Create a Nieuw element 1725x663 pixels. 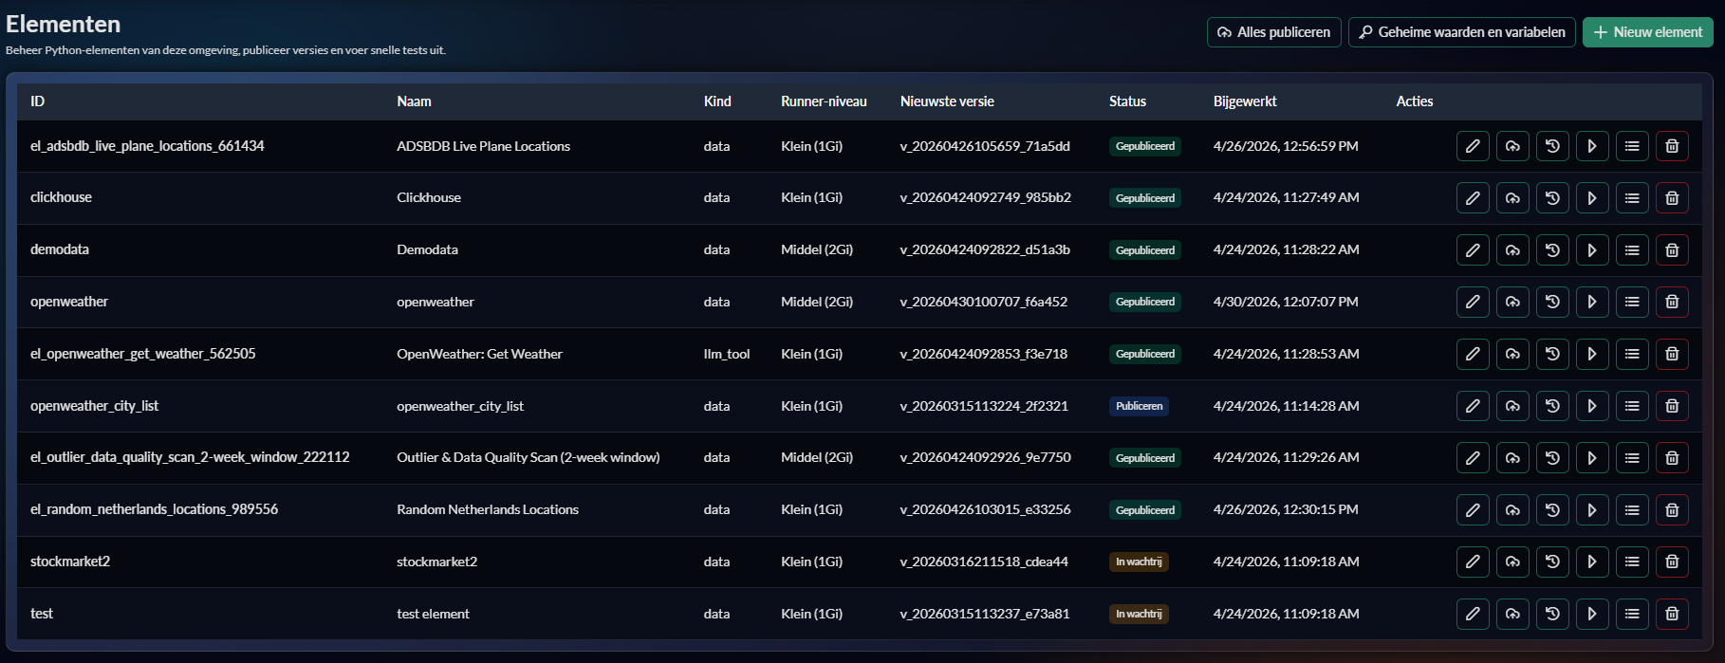click(x=1648, y=32)
